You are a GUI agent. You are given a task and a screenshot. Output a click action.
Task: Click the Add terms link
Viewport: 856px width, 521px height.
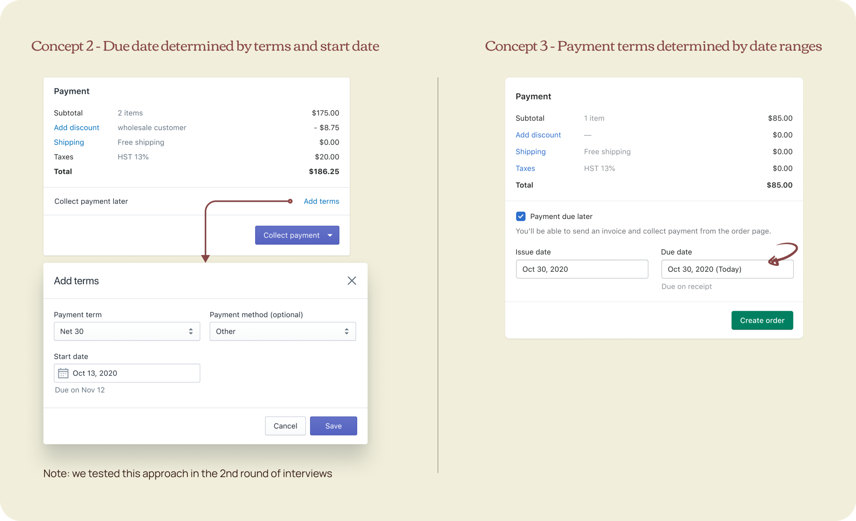coord(321,201)
